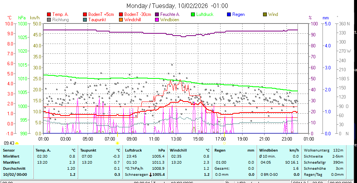Click the sunset marker below 17:00
The width and height of the screenshot is (357, 183).
(x=225, y=143)
